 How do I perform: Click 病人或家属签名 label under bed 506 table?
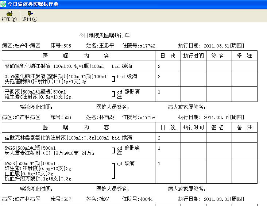(187, 189)
